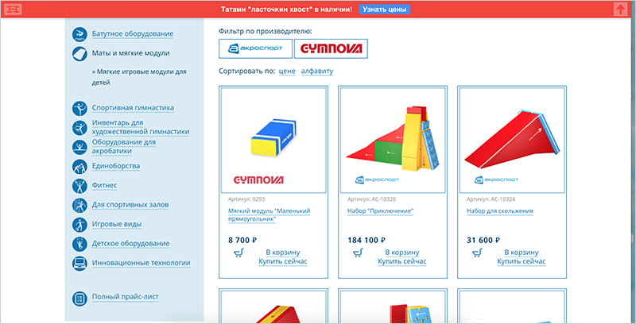Image resolution: width=636 pixels, height=324 pixels.
Task: Open Детское оборудование category
Action: click(130, 244)
